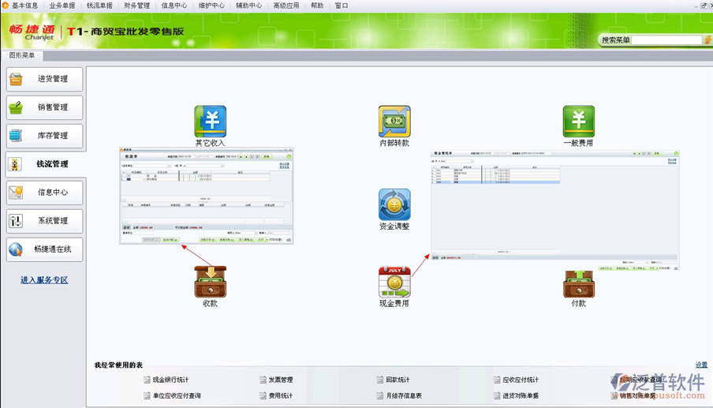Open the 其它收入 (Other Income) icon
Screen dimensions: 713x408
coord(210,122)
